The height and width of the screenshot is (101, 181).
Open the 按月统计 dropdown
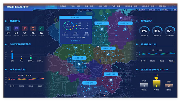pyautogui.click(x=142, y=10)
